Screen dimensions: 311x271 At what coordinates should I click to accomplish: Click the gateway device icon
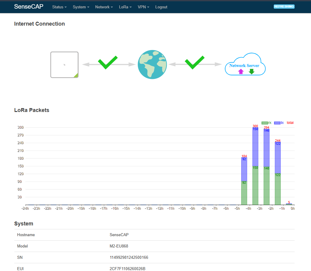64,65
